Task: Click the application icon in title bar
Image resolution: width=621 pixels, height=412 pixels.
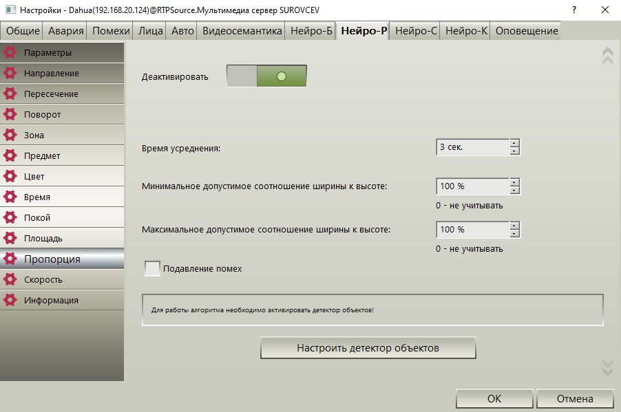Action: 10,10
